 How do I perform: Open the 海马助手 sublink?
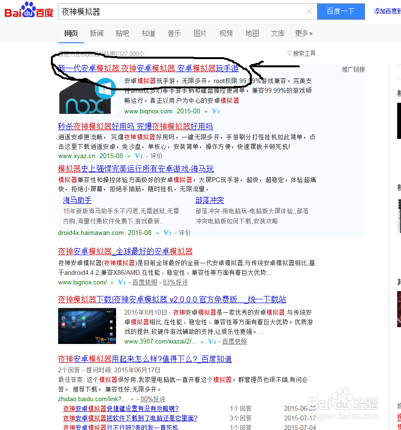point(77,200)
